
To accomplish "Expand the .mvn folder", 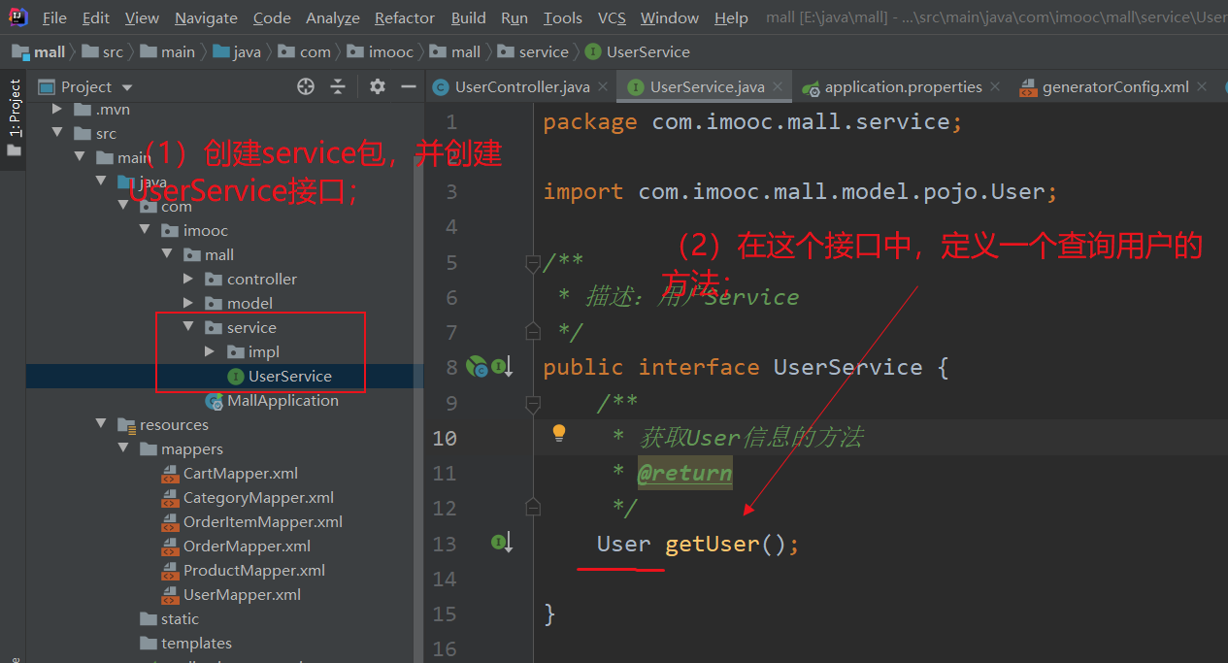I will pos(57,110).
